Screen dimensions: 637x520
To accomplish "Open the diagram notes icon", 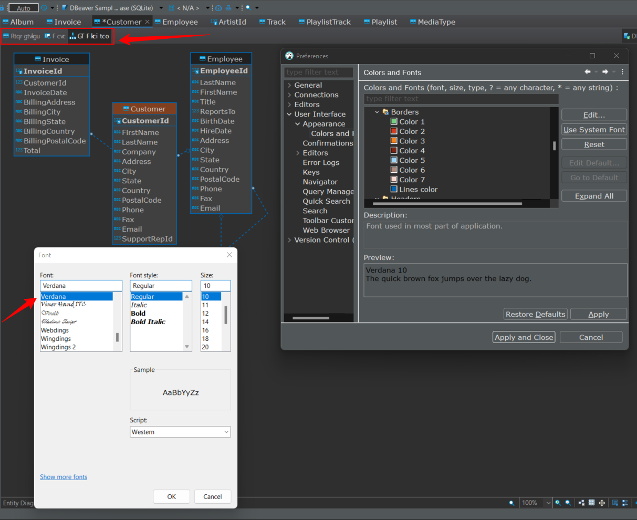I will click(614, 503).
